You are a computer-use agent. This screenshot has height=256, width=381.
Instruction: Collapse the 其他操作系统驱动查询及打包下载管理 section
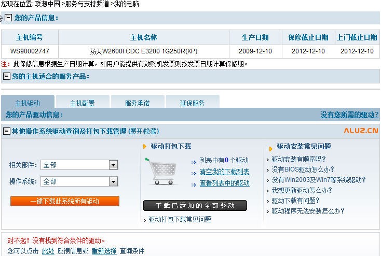6,131
